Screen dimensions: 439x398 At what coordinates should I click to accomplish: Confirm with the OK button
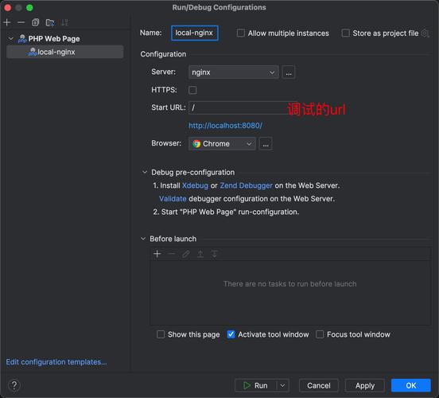410,385
